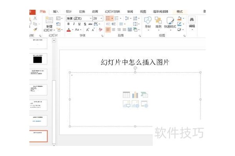Click the Convert to SmartArt icon
This screenshot has width=235, height=156.
coord(136,30)
